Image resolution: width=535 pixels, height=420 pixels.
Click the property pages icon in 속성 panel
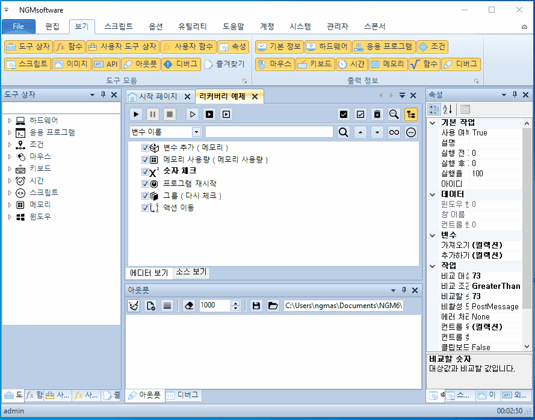click(465, 110)
